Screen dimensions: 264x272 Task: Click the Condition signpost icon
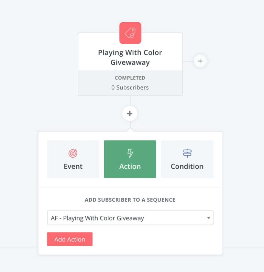(x=187, y=153)
